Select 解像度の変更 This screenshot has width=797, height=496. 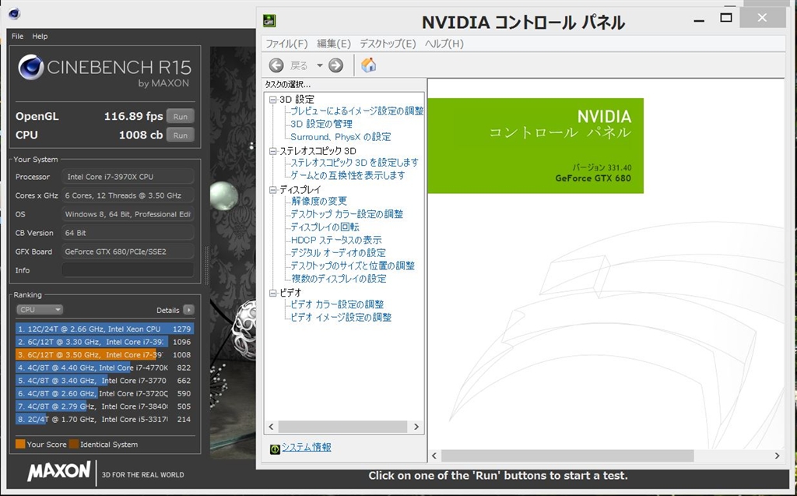pyautogui.click(x=318, y=201)
